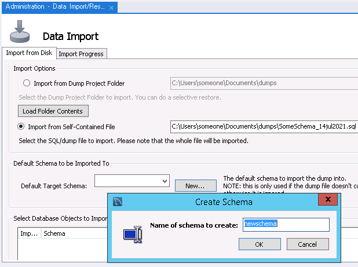The height and width of the screenshot is (267, 358).
Task: Confirm schema creation with OK
Action: click(x=259, y=244)
